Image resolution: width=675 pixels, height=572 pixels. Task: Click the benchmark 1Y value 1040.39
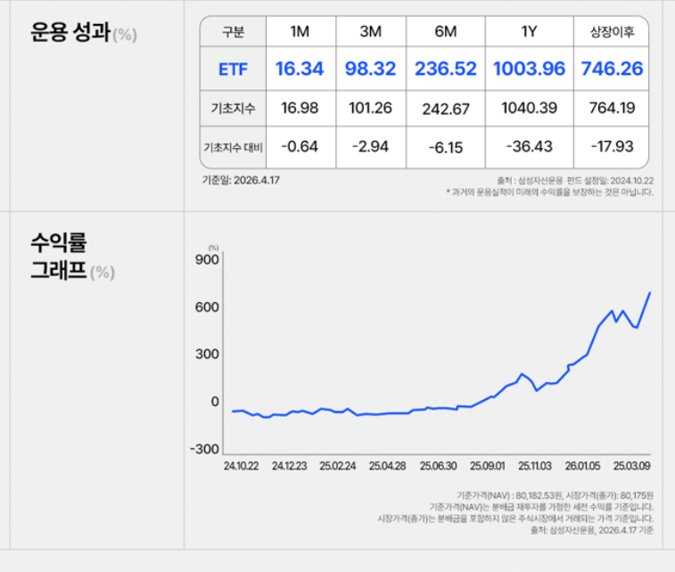(x=529, y=108)
